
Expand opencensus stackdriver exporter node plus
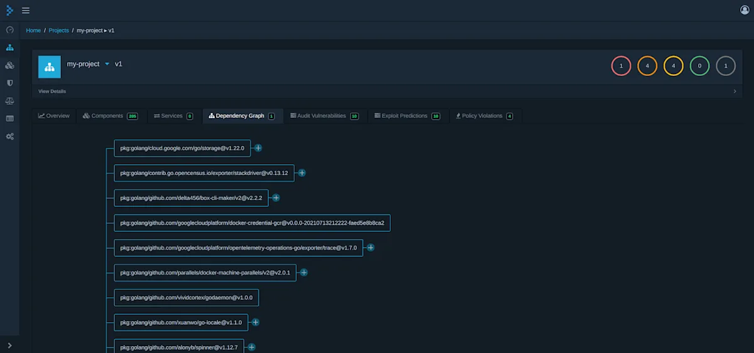302,172
